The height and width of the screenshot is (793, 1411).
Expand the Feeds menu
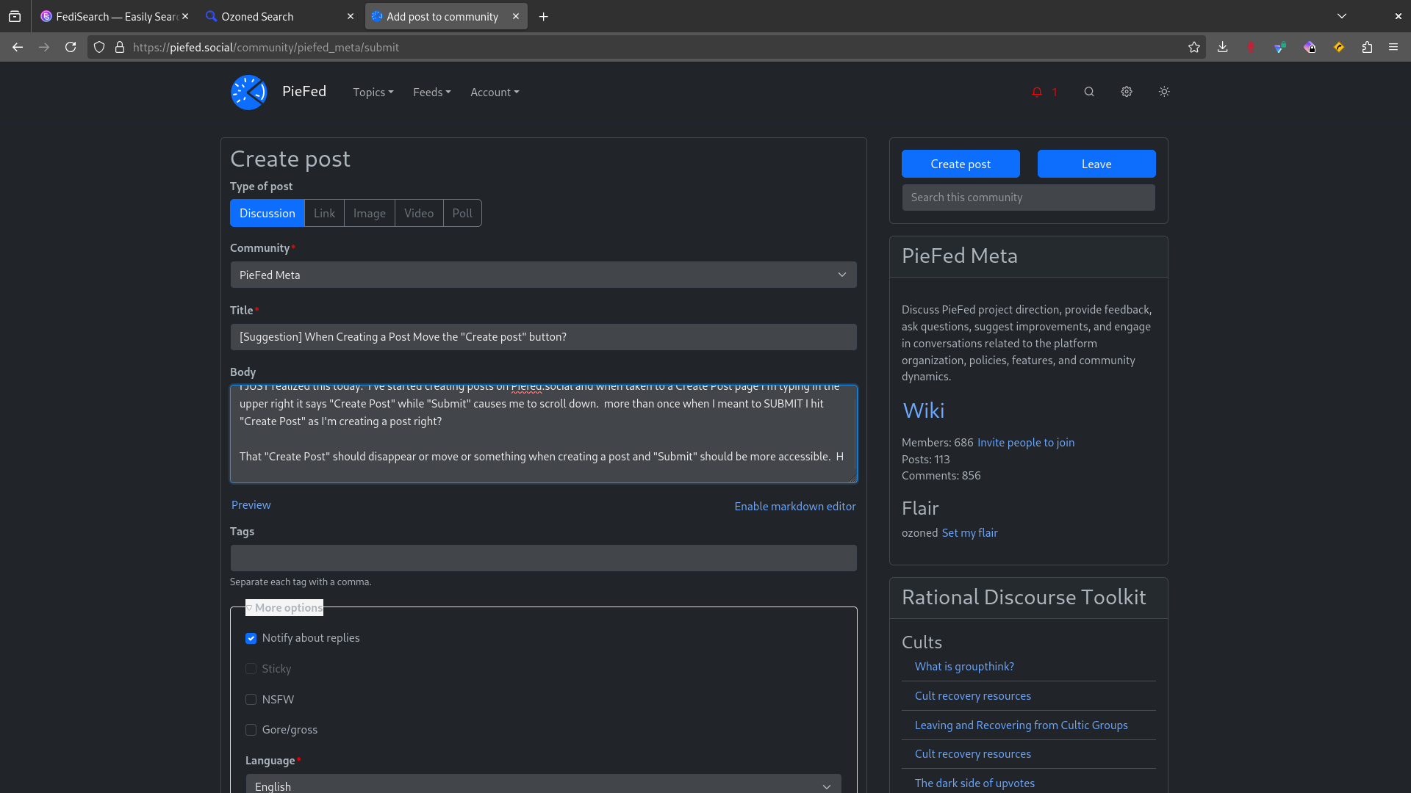pyautogui.click(x=432, y=92)
